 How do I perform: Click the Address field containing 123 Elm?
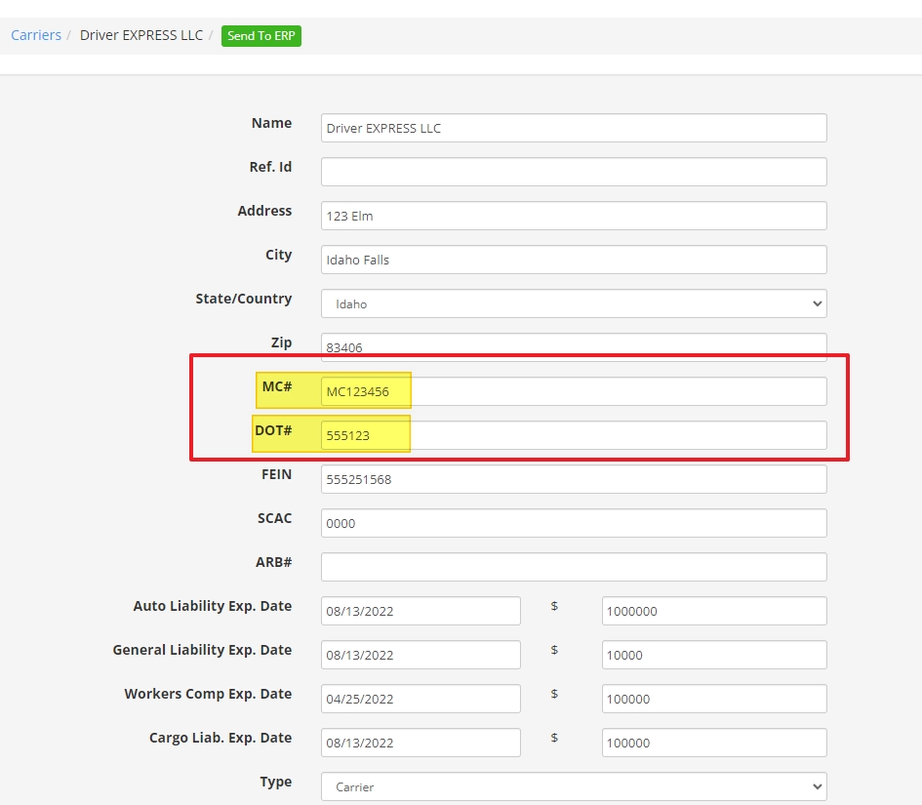click(x=573, y=216)
